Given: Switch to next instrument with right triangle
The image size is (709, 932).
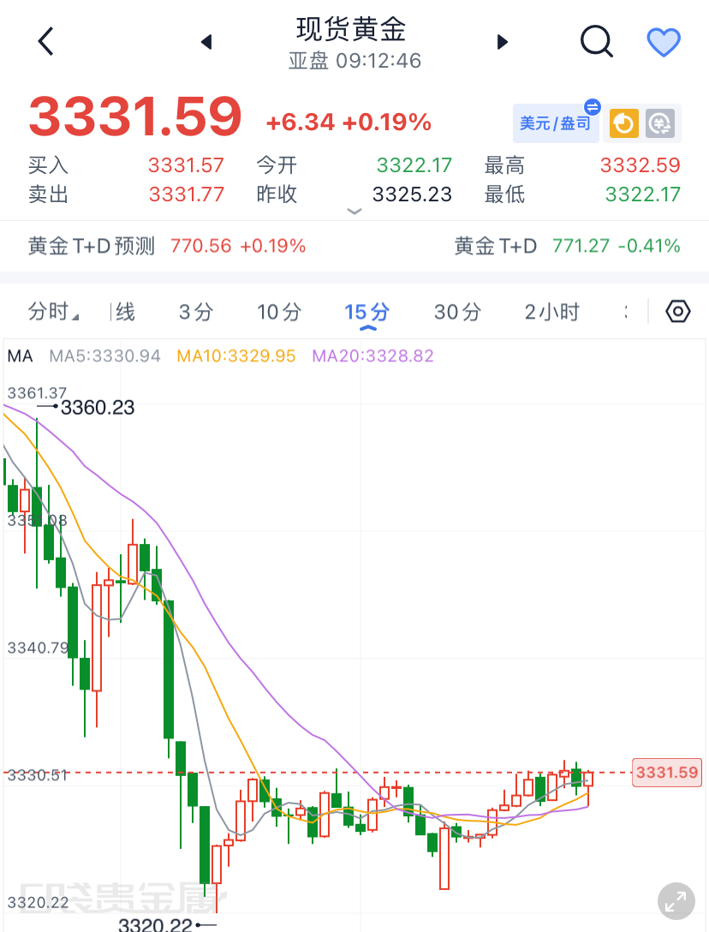Looking at the screenshot, I should [502, 42].
